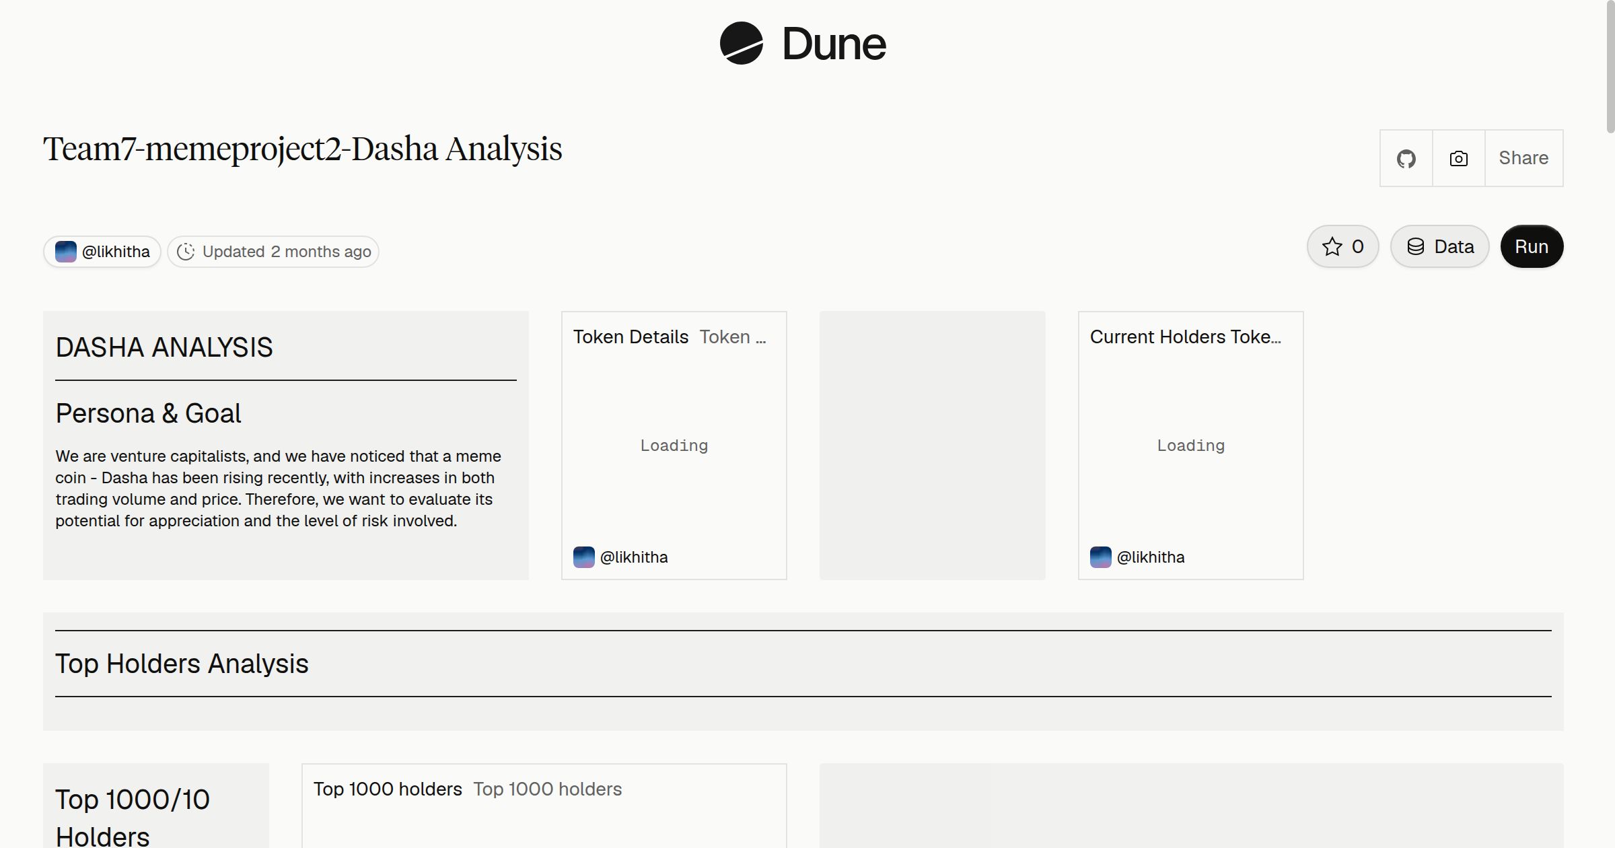Image resolution: width=1615 pixels, height=848 pixels.
Task: Open @likhitha author profile chip
Action: [x=102, y=252]
